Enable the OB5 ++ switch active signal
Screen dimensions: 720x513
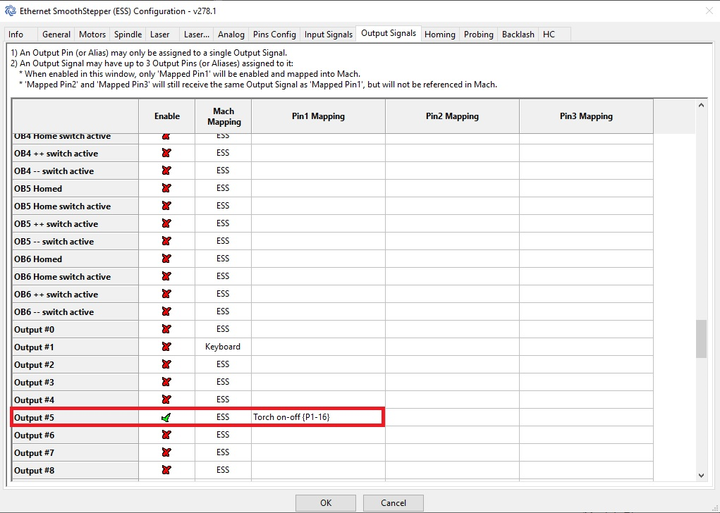[x=166, y=223]
